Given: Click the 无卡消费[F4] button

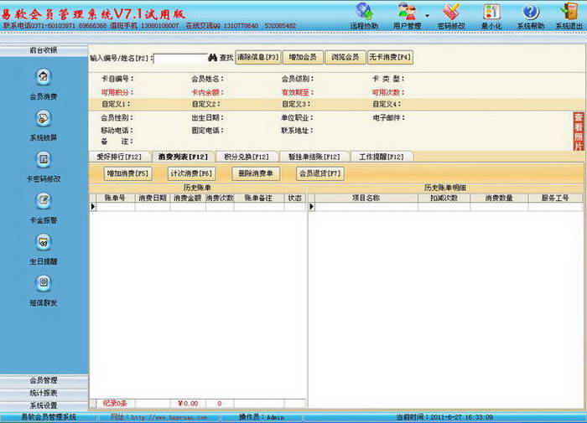Looking at the screenshot, I should click(390, 57).
